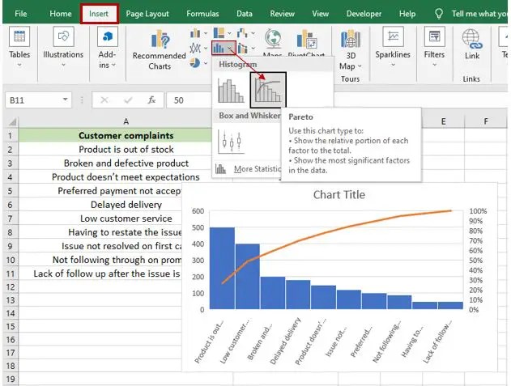Viewport: 511px width, 386px height.
Task: Click the Select All corner triangle
Action: [12, 122]
